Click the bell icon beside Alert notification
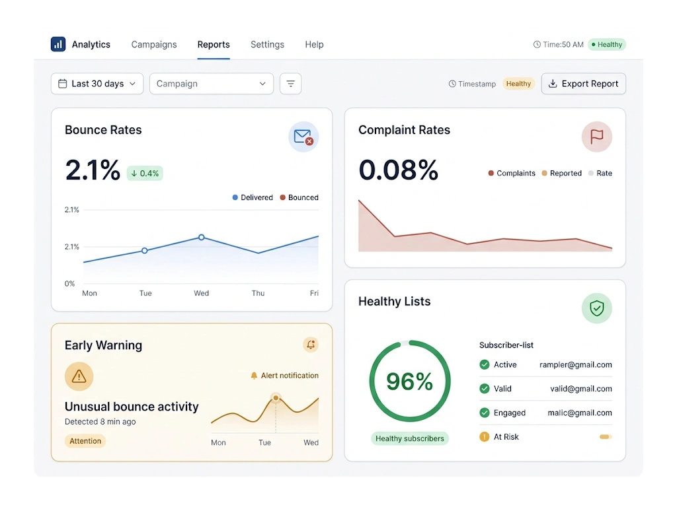 [x=254, y=376]
